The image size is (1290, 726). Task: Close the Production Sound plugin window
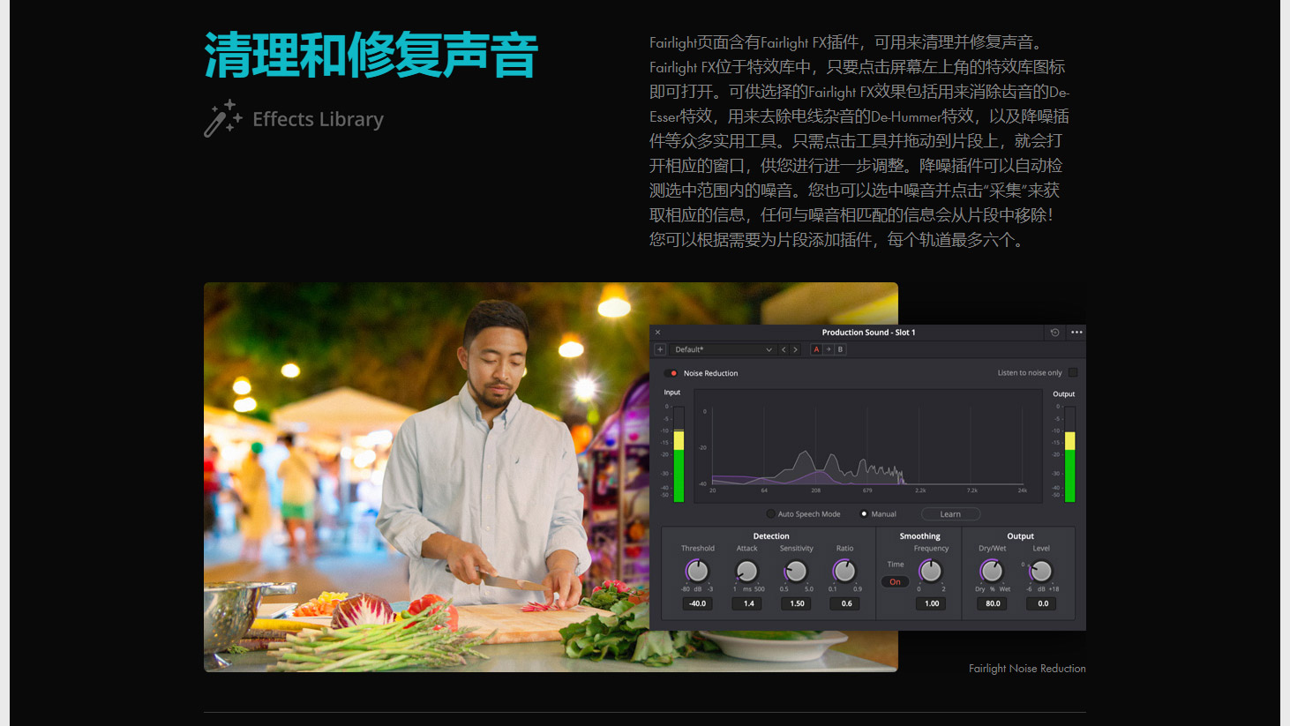[657, 333]
